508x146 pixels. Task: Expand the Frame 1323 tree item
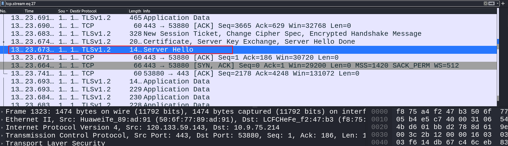tap(2, 112)
